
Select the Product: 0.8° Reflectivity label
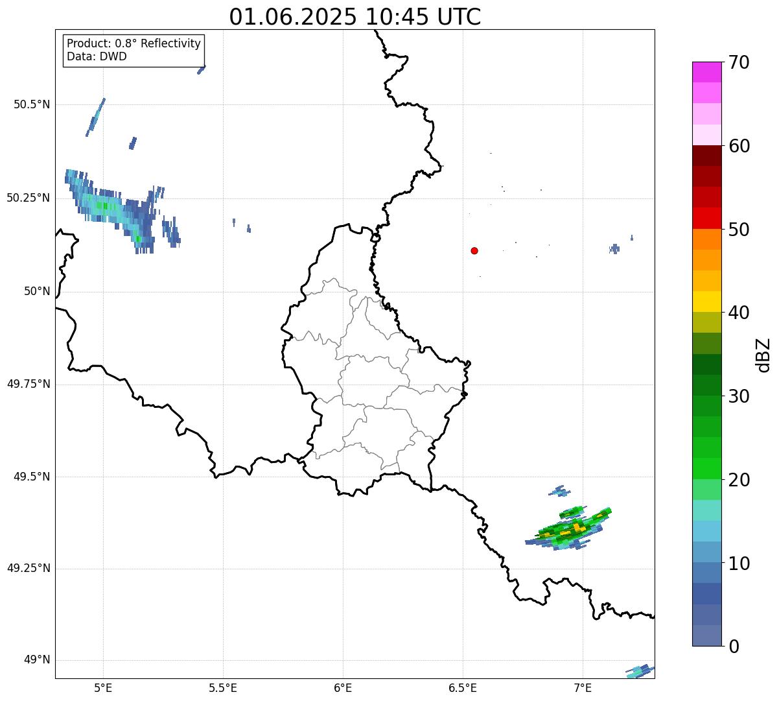tap(134, 43)
